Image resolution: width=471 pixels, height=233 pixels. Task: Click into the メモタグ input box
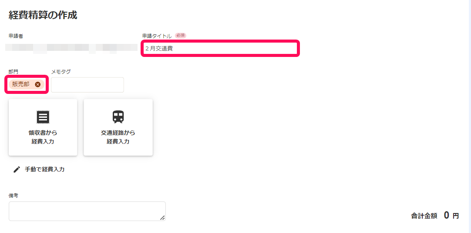87,85
